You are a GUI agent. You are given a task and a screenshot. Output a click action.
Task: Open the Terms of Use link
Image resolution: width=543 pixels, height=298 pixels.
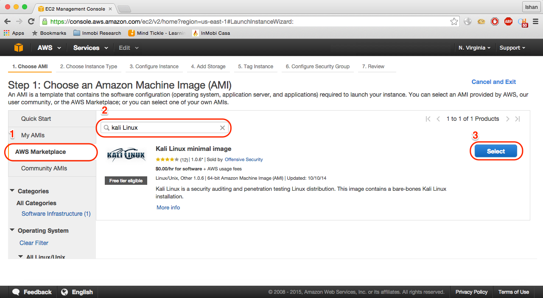[514, 292]
